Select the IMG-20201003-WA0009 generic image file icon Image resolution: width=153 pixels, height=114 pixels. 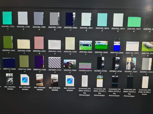click(x=70, y=81)
